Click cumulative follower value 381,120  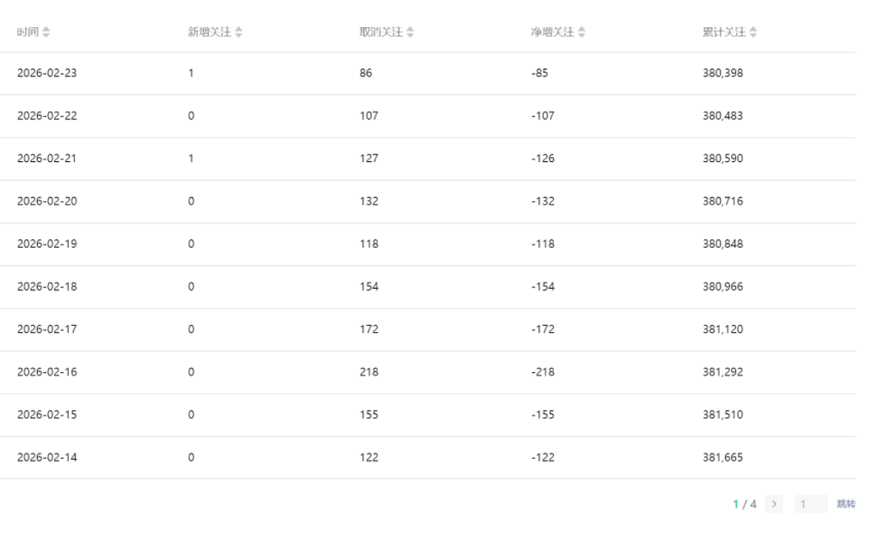click(x=722, y=329)
